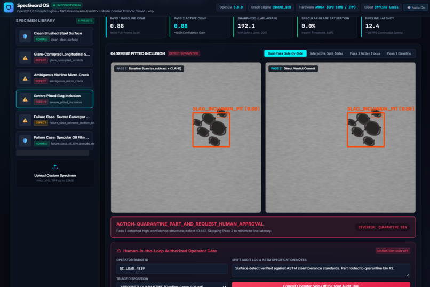Click shield icon of Failure Case: Specular Oil Film
The height and width of the screenshot is (287, 430).
[x=25, y=141]
